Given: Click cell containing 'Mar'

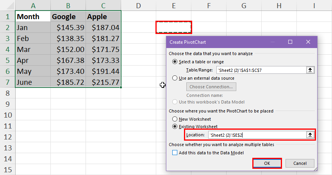Looking at the screenshot, I should [33, 49].
